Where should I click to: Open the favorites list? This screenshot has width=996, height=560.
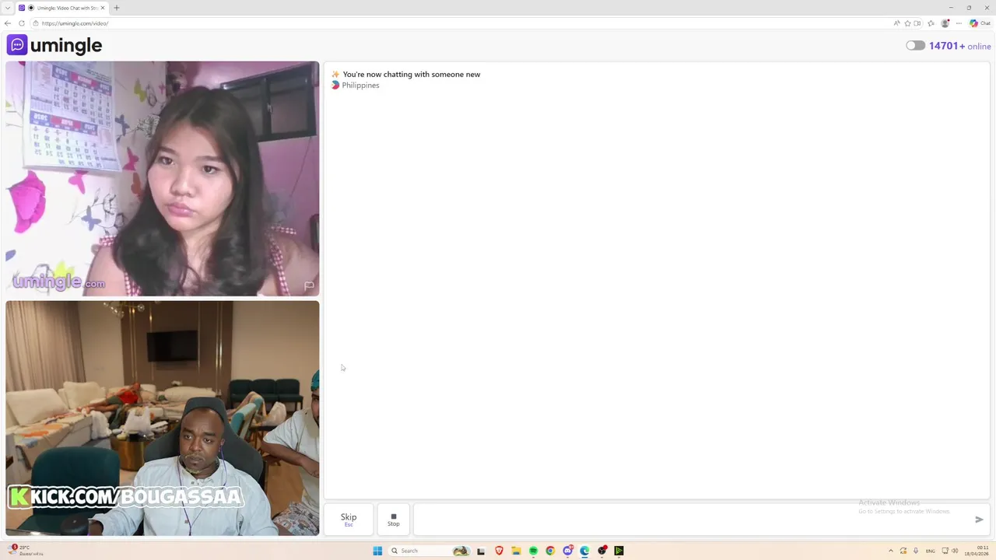(931, 23)
